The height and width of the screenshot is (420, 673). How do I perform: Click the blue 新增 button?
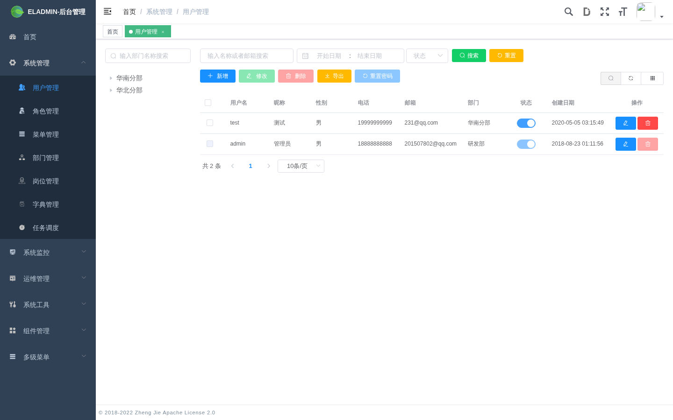[218, 76]
